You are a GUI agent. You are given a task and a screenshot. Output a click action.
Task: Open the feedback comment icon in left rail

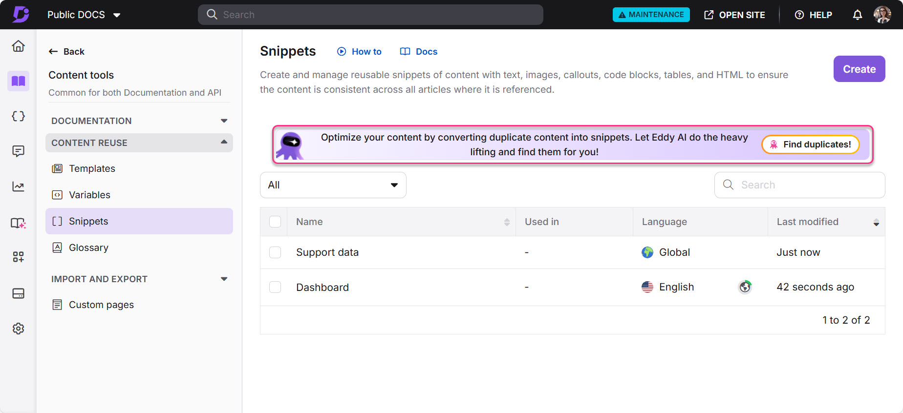tap(18, 151)
